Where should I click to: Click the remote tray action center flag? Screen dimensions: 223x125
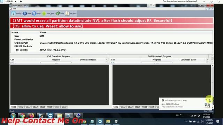(195, 116)
